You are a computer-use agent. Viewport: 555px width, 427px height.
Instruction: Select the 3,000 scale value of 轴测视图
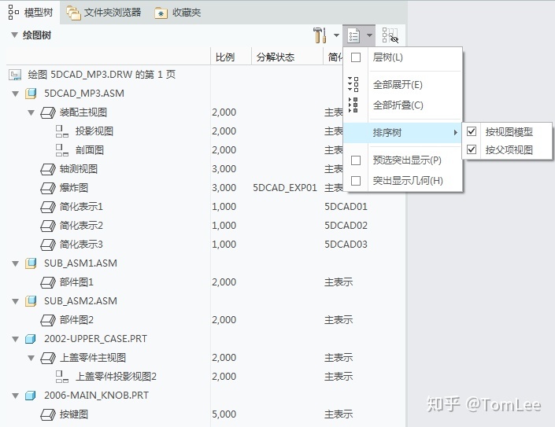click(224, 169)
